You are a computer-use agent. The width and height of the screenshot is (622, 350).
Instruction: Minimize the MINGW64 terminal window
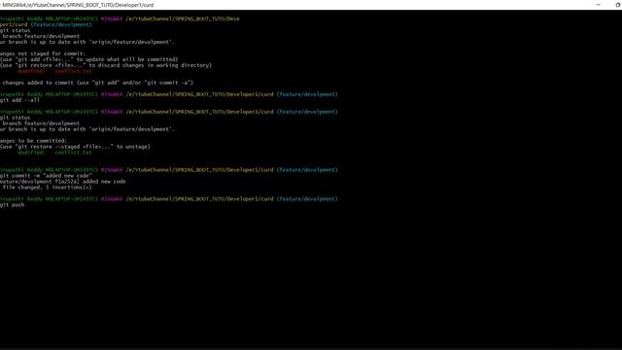click(x=599, y=5)
